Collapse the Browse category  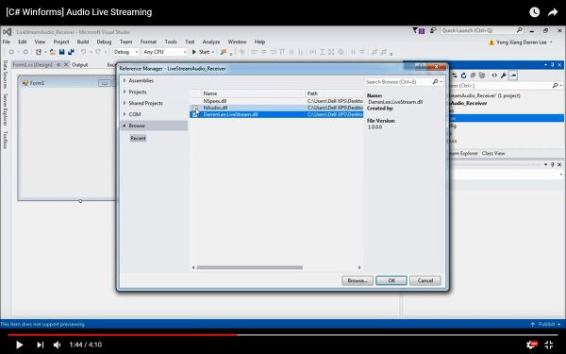tap(125, 126)
